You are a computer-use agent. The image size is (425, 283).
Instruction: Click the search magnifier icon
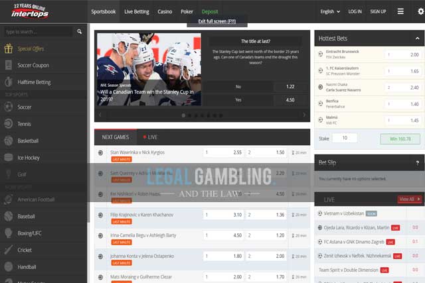point(80,32)
